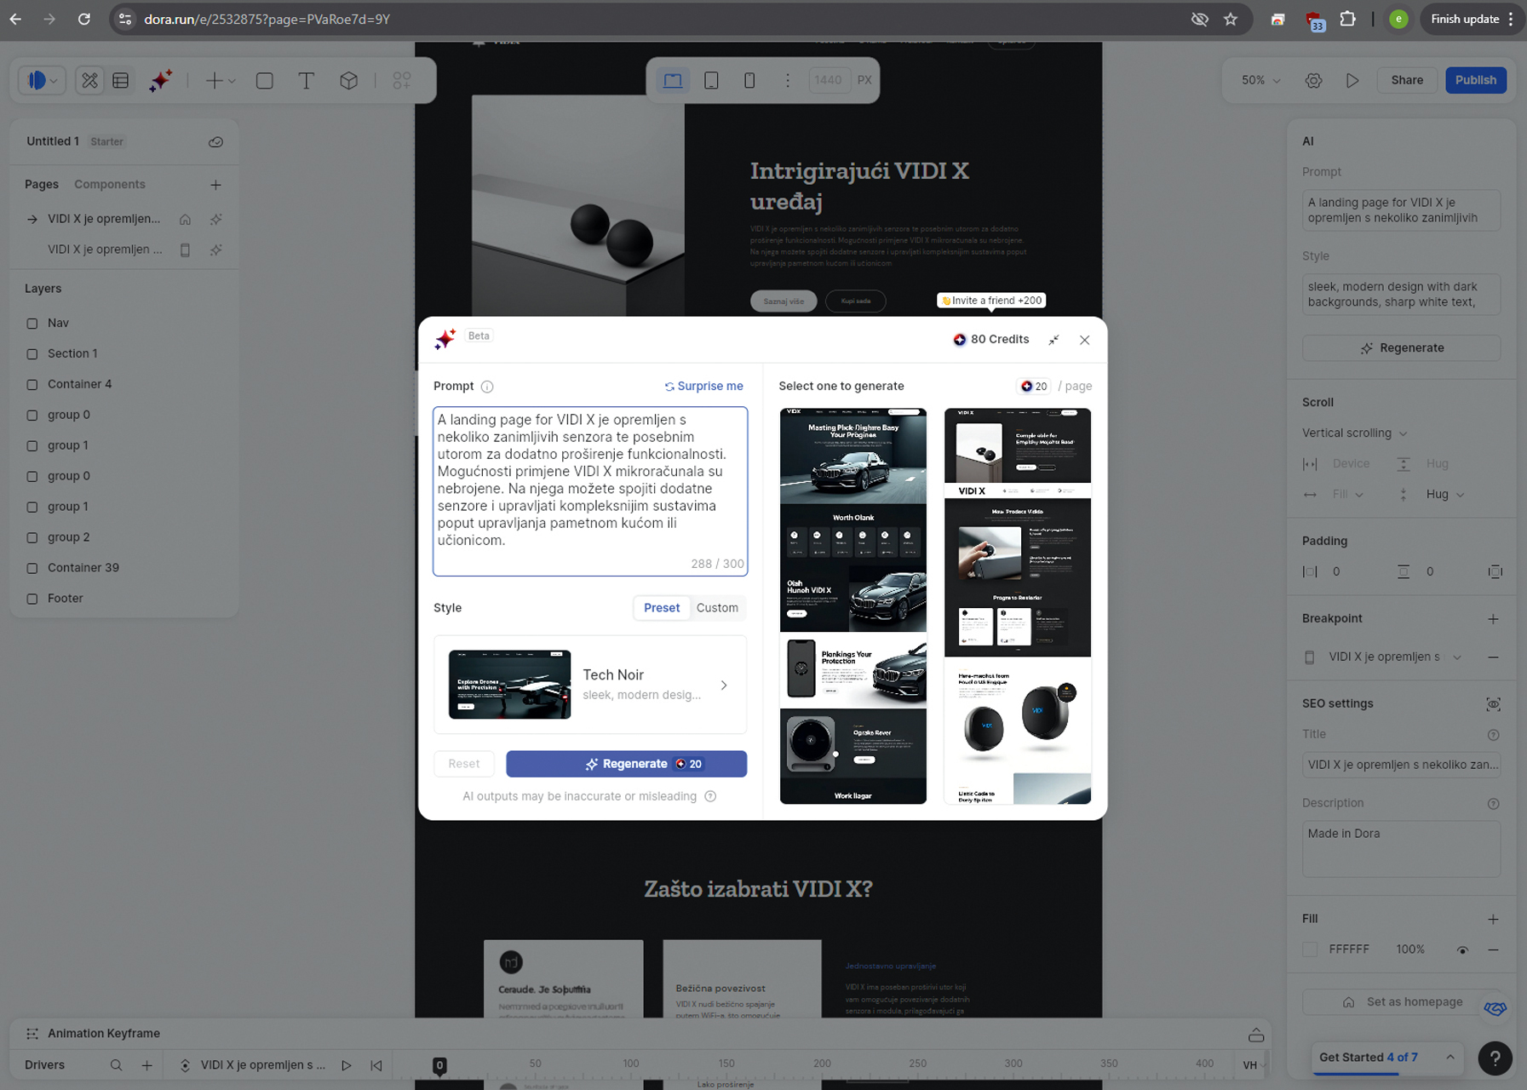Select Preset style option
Image resolution: width=1527 pixels, height=1090 pixels.
[x=662, y=608]
